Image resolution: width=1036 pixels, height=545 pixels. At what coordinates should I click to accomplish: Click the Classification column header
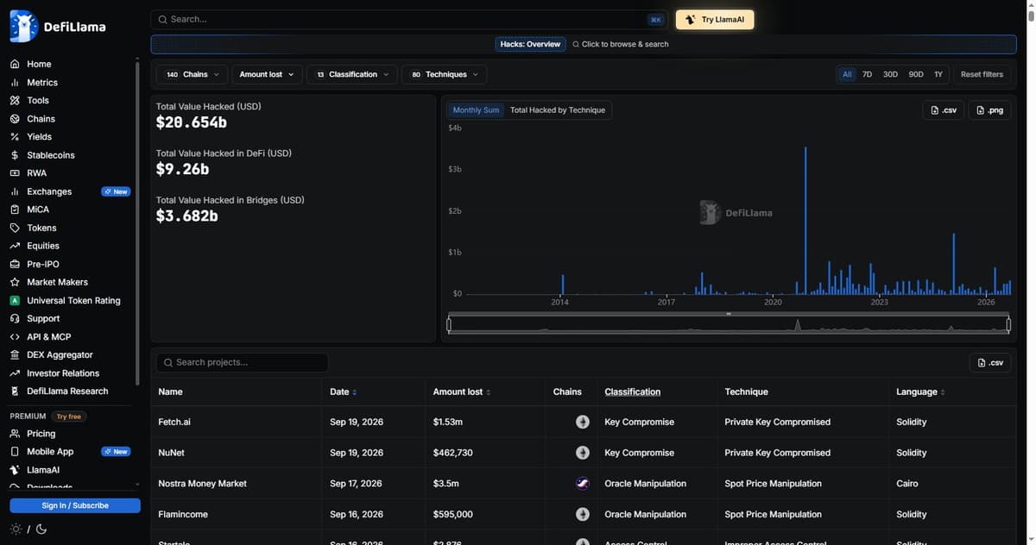tap(633, 392)
